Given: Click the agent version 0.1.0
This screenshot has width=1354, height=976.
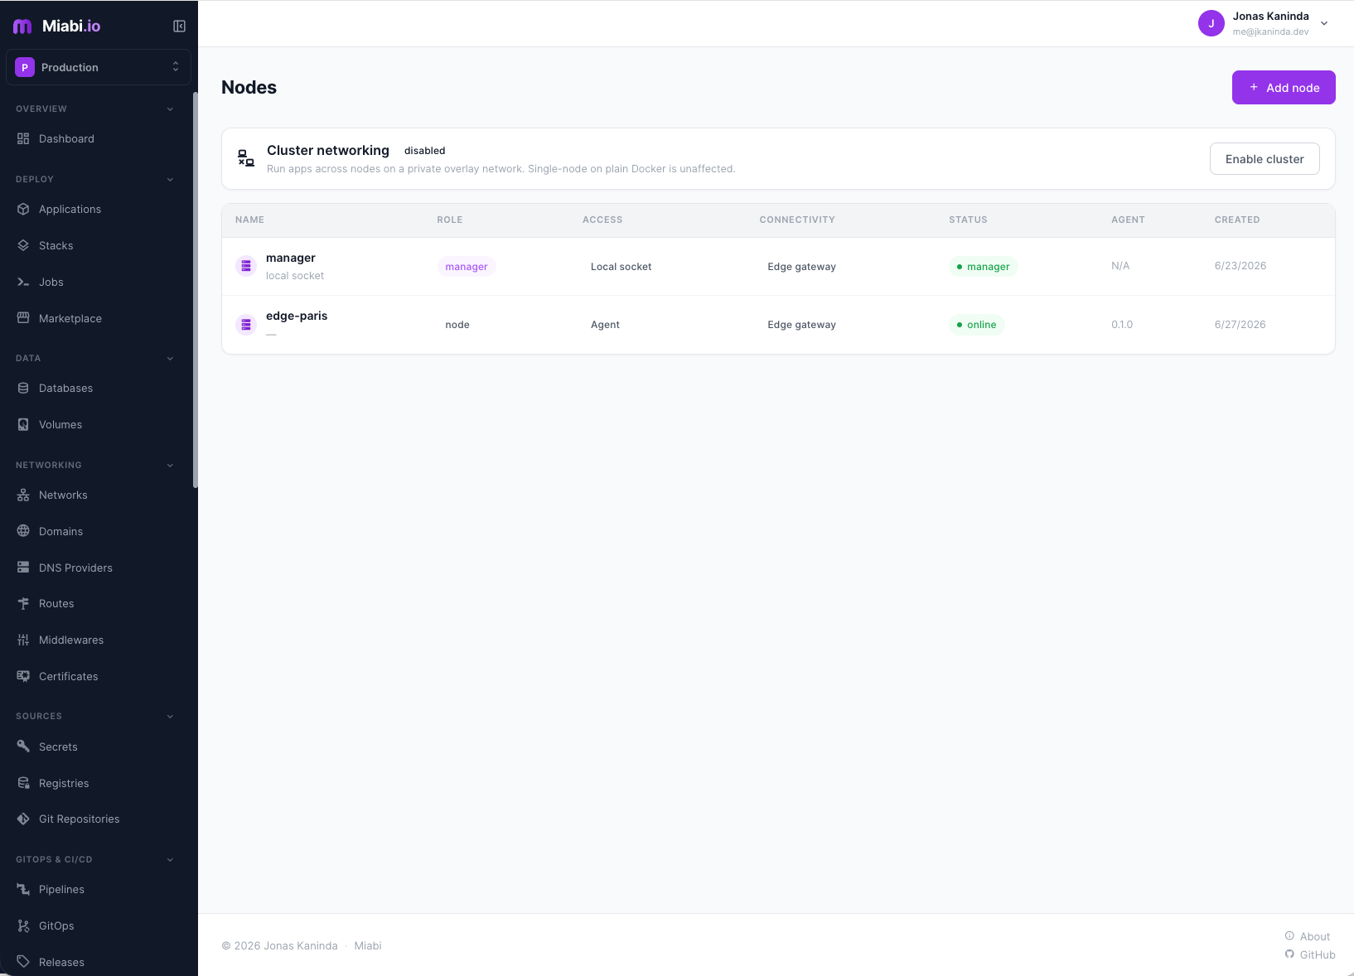Looking at the screenshot, I should (1122, 325).
